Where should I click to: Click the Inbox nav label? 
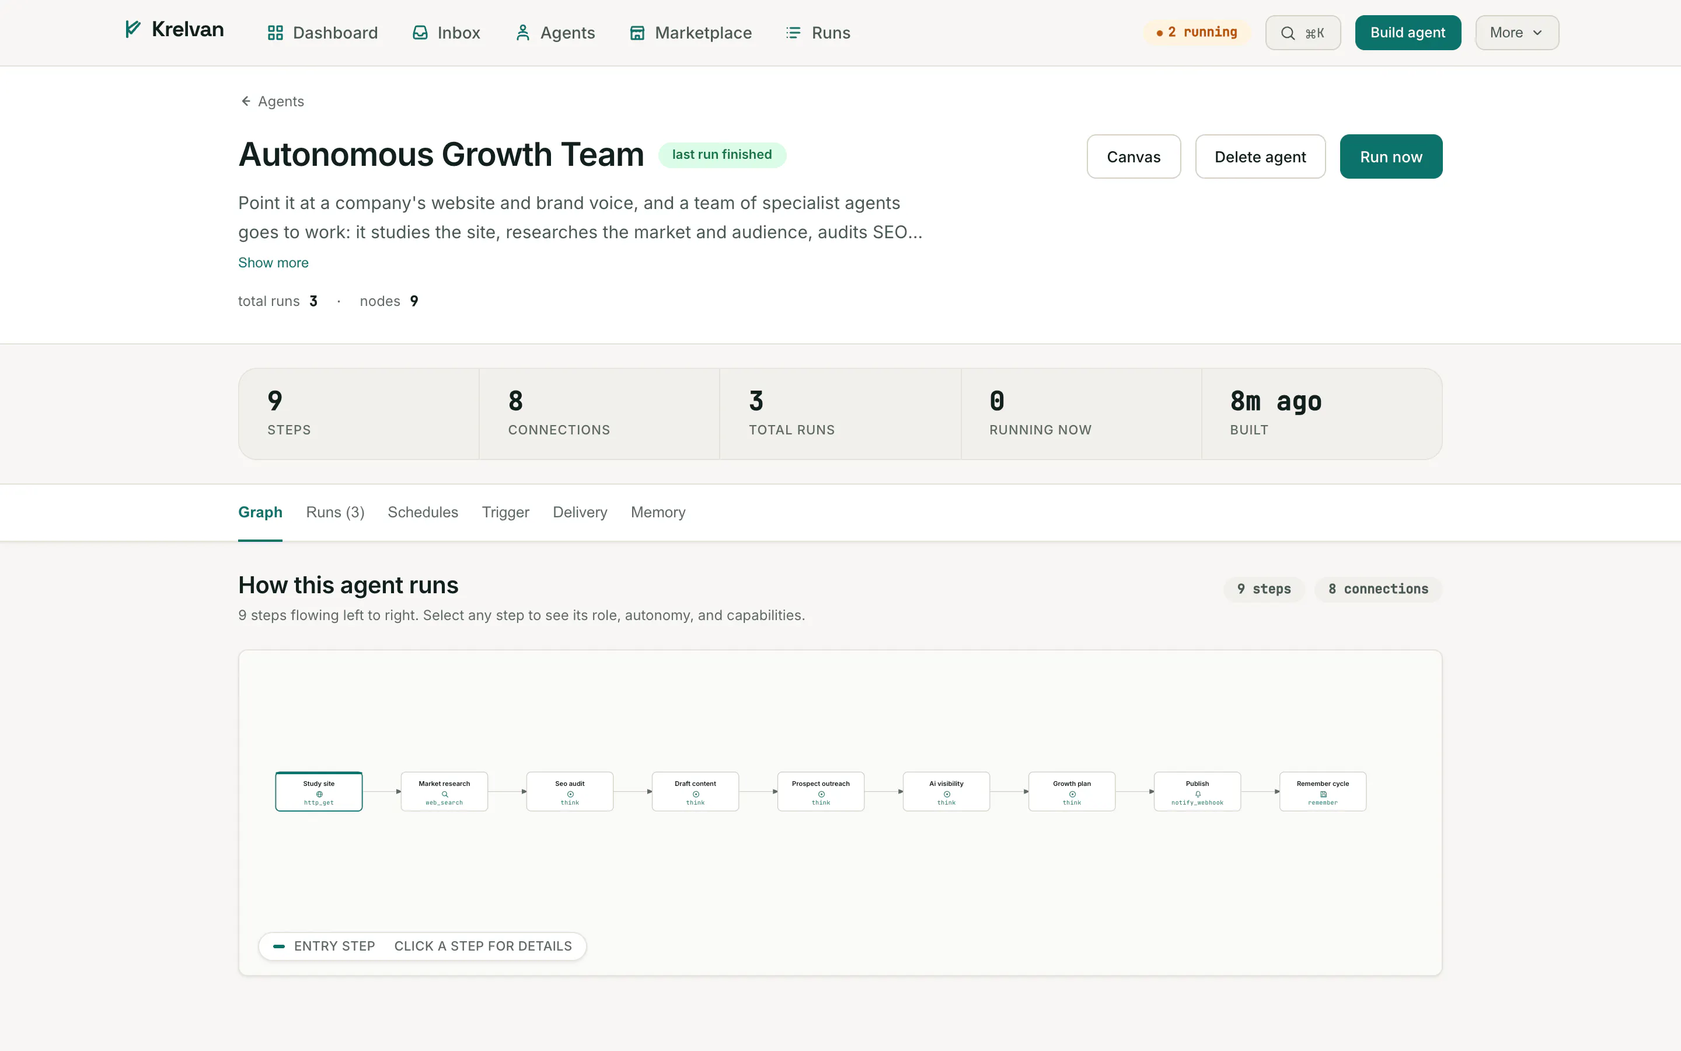tap(459, 33)
